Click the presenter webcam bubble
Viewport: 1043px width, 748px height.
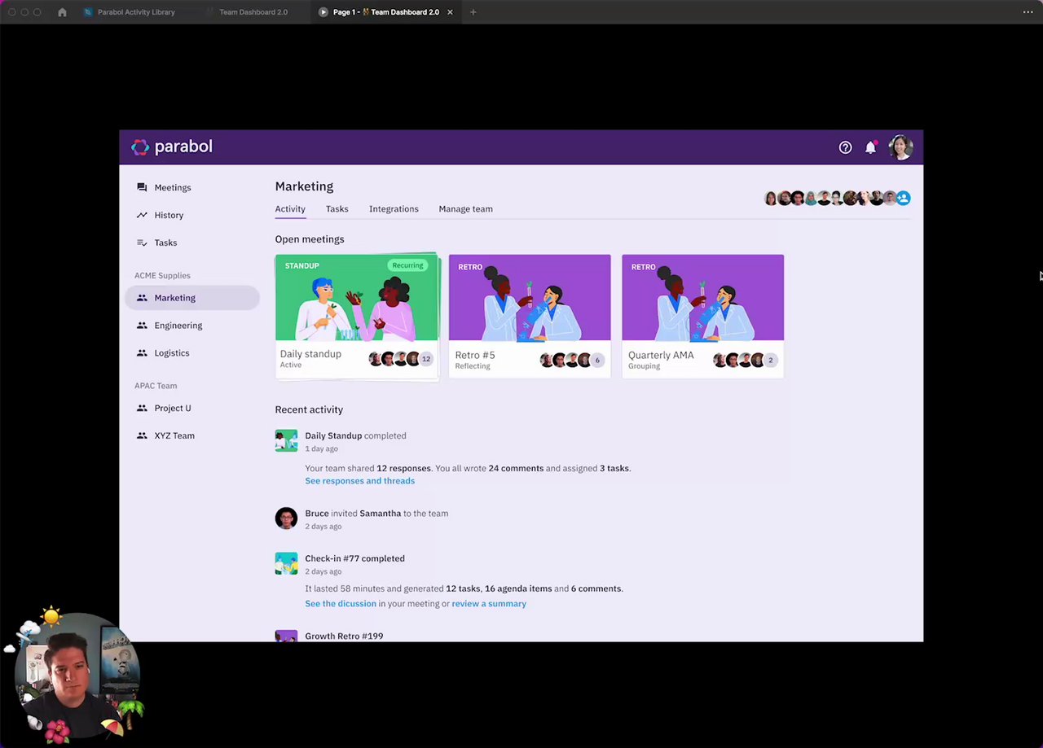pos(77,675)
